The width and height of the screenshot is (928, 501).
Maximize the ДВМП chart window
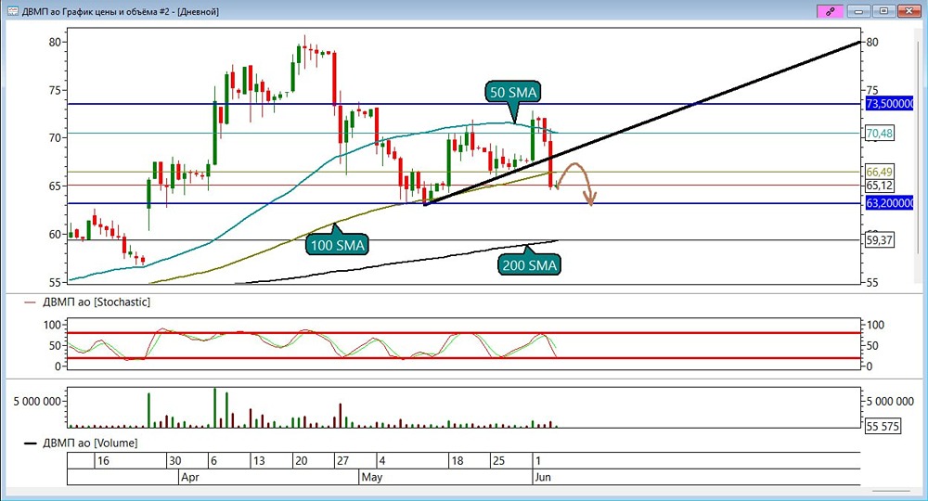[883, 10]
